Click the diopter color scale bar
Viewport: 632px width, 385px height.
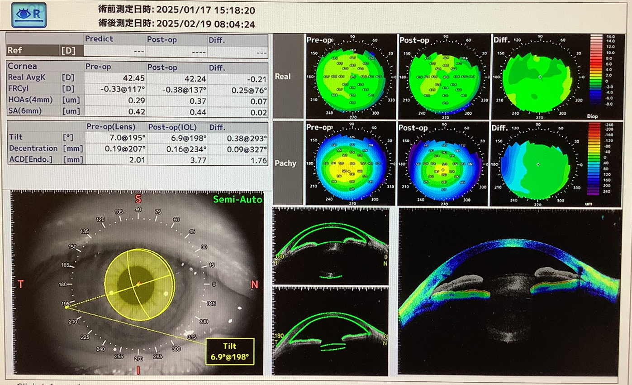click(x=597, y=74)
